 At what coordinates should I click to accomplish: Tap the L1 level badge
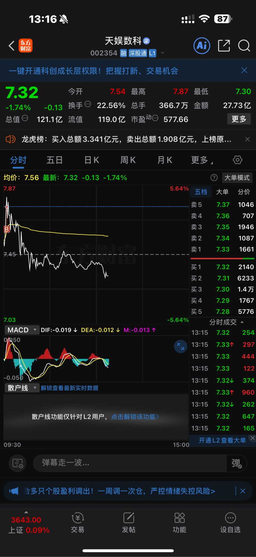[x=152, y=53]
